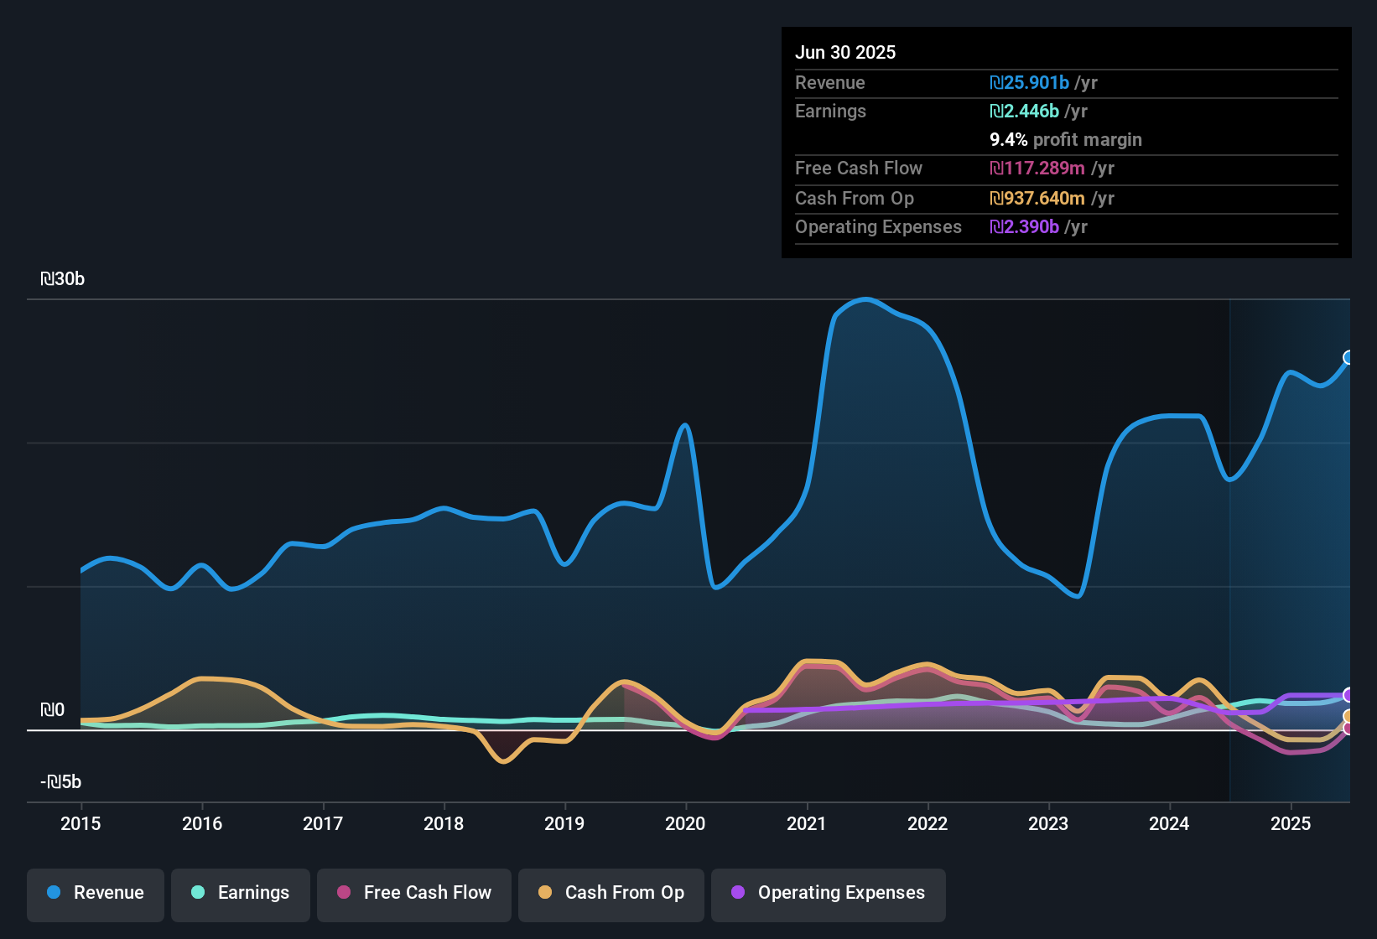Image resolution: width=1377 pixels, height=939 pixels.
Task: Select the purple Operating Expenses legend dot
Action: coord(738,893)
